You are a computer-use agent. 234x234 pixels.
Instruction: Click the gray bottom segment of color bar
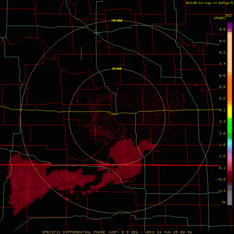tap(230, 198)
